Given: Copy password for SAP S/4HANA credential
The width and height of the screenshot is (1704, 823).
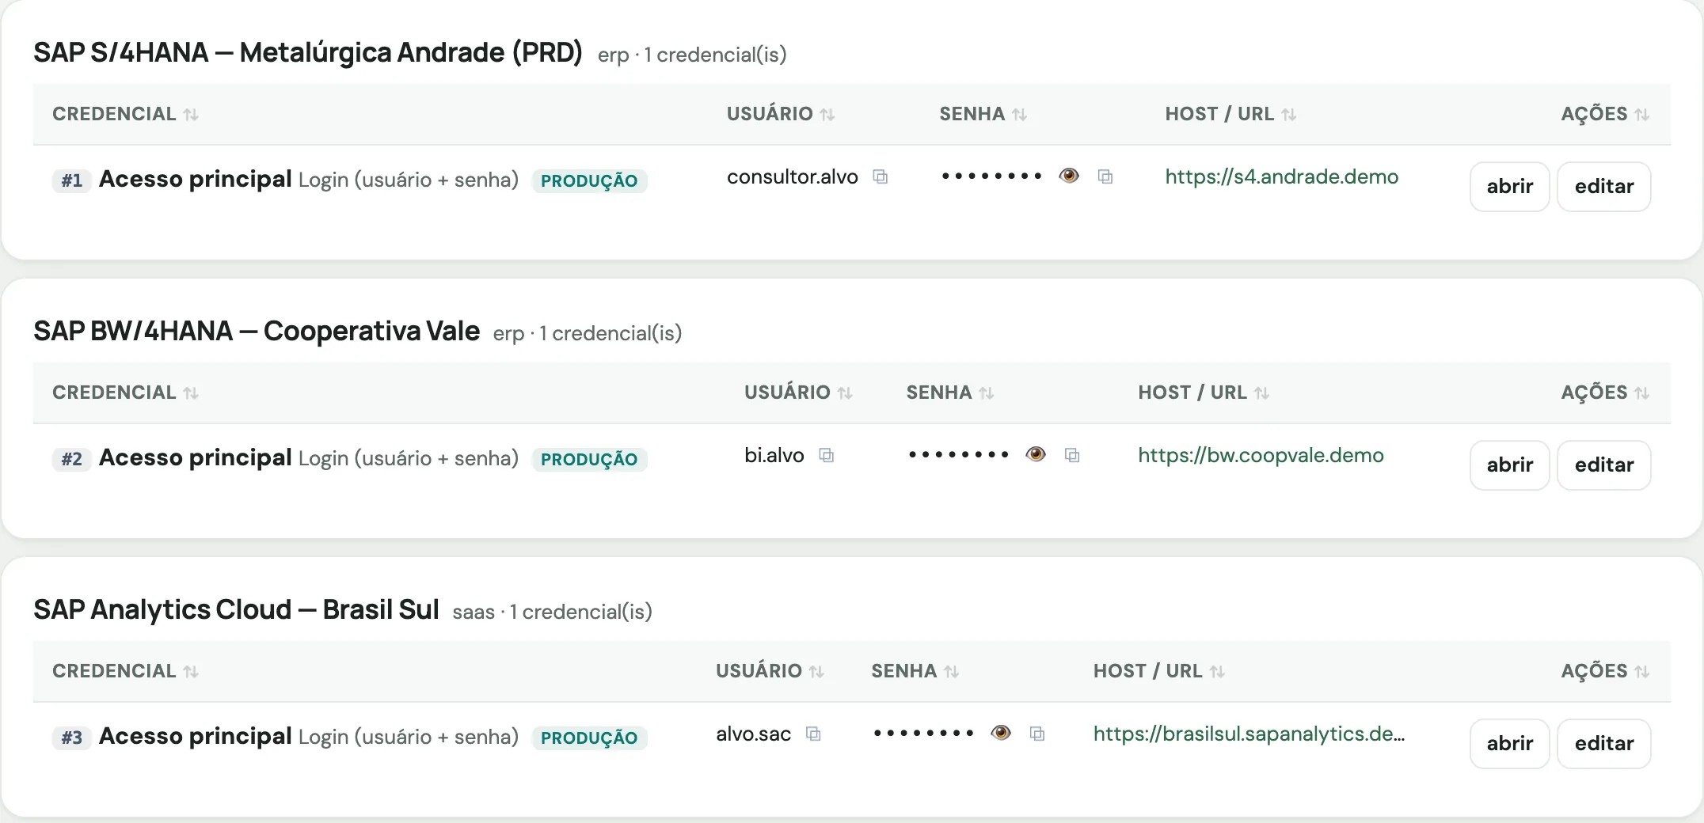Looking at the screenshot, I should click(x=1105, y=176).
